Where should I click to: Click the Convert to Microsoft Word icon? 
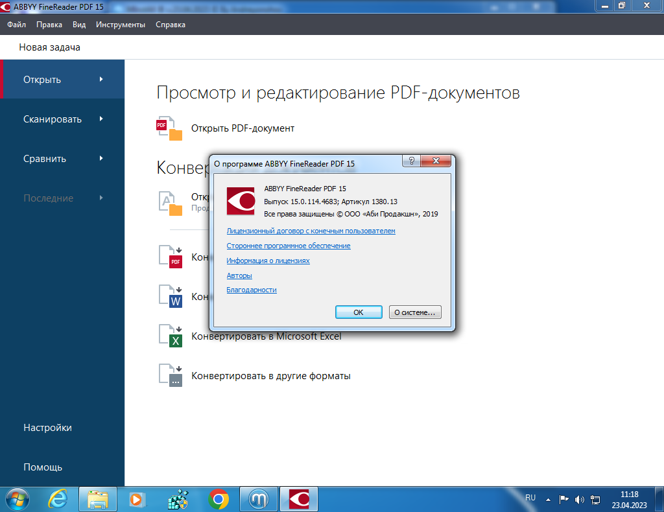point(171,296)
